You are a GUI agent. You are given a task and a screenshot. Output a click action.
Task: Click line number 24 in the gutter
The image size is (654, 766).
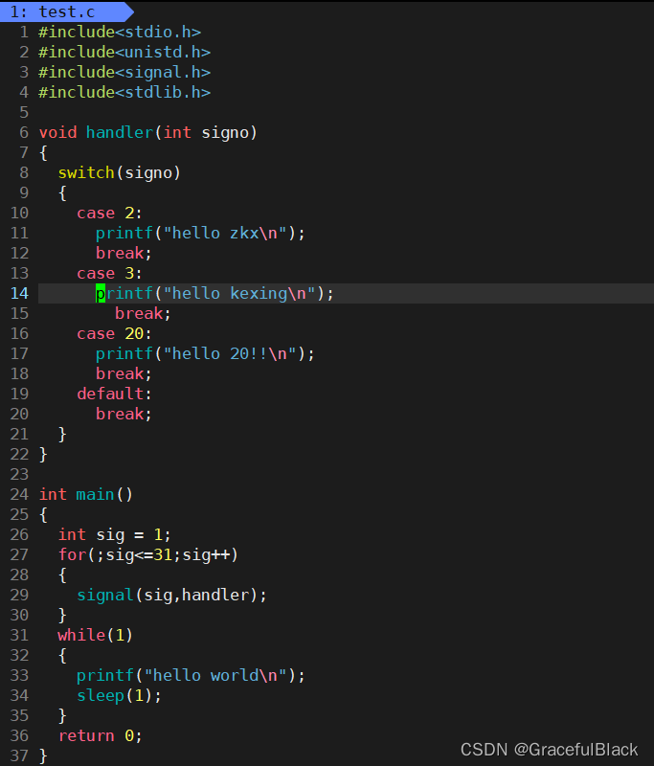tap(19, 495)
